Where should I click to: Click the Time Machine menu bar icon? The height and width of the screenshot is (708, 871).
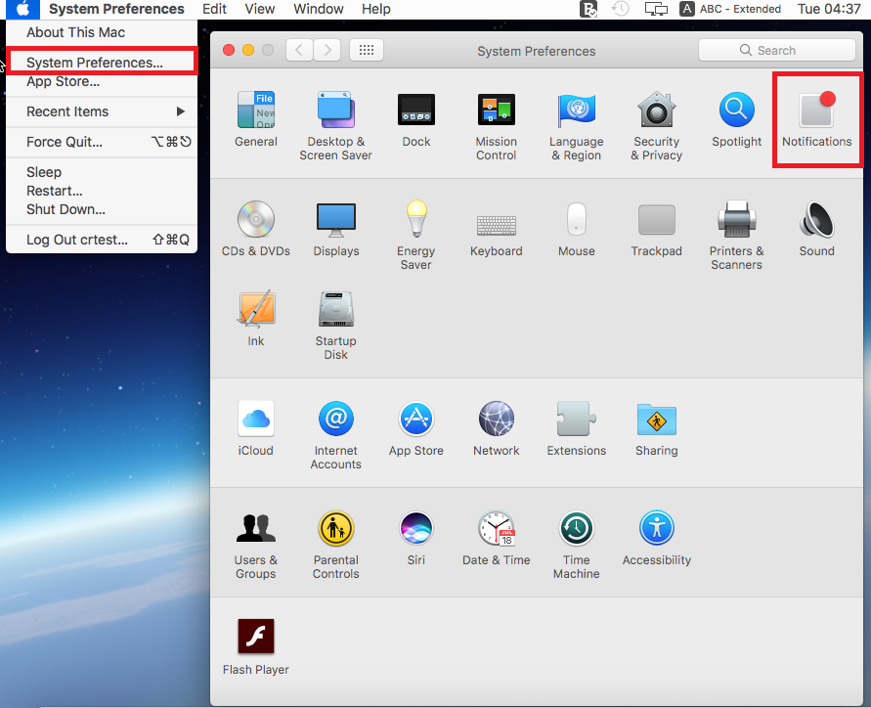tap(620, 9)
